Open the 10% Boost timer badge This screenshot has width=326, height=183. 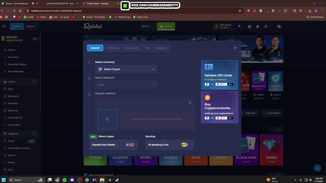223,26
